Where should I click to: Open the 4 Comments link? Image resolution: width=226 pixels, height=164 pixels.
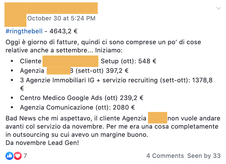165,156
